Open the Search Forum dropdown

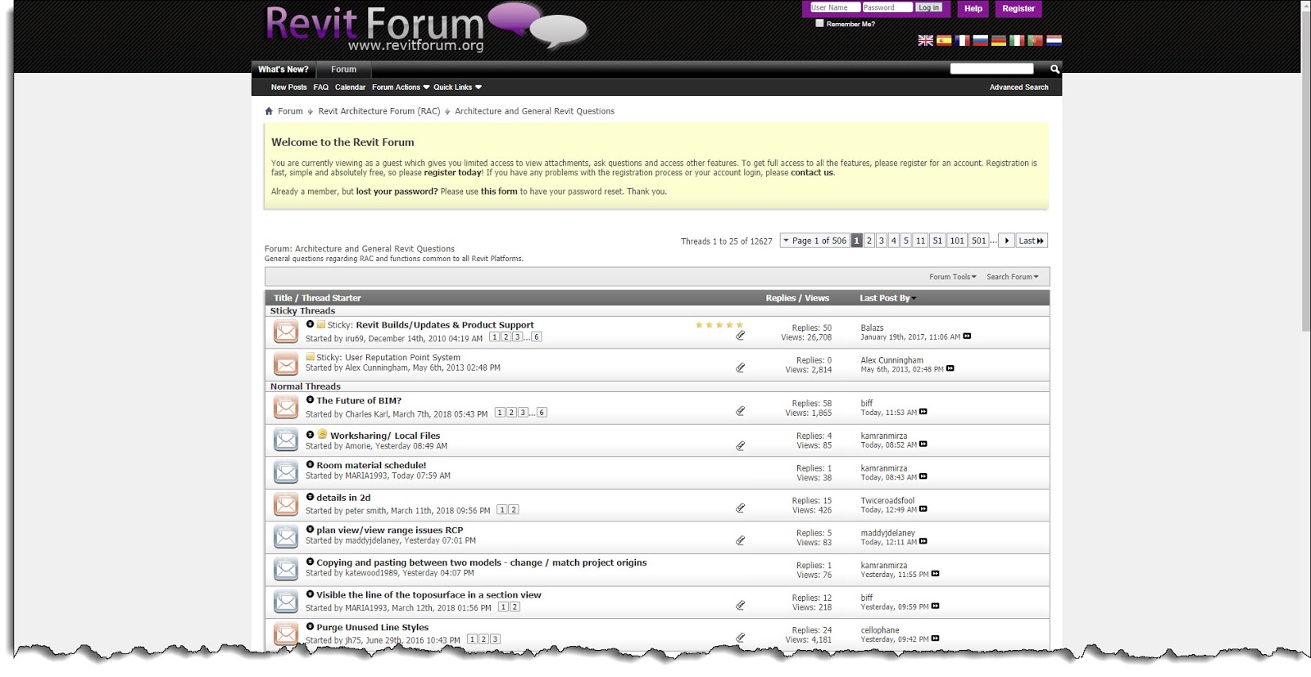1013,277
